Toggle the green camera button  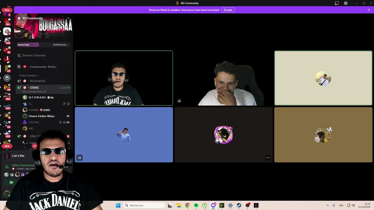click(11, 183)
